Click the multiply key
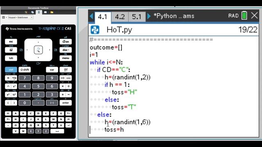 coord(63,86)
